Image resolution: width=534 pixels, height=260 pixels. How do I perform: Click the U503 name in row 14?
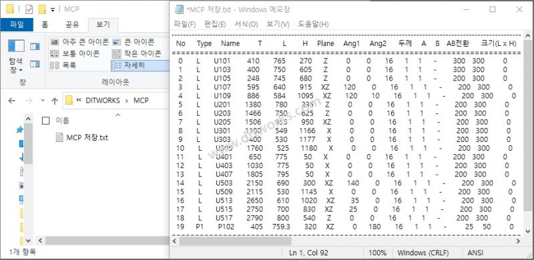pos(224,183)
